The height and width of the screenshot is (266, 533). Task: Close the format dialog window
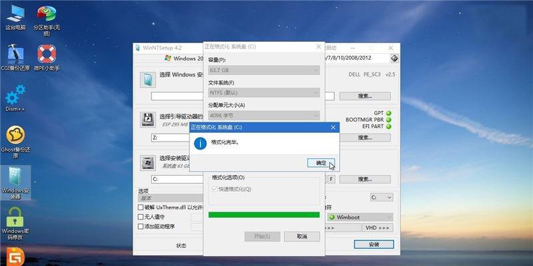(318, 47)
